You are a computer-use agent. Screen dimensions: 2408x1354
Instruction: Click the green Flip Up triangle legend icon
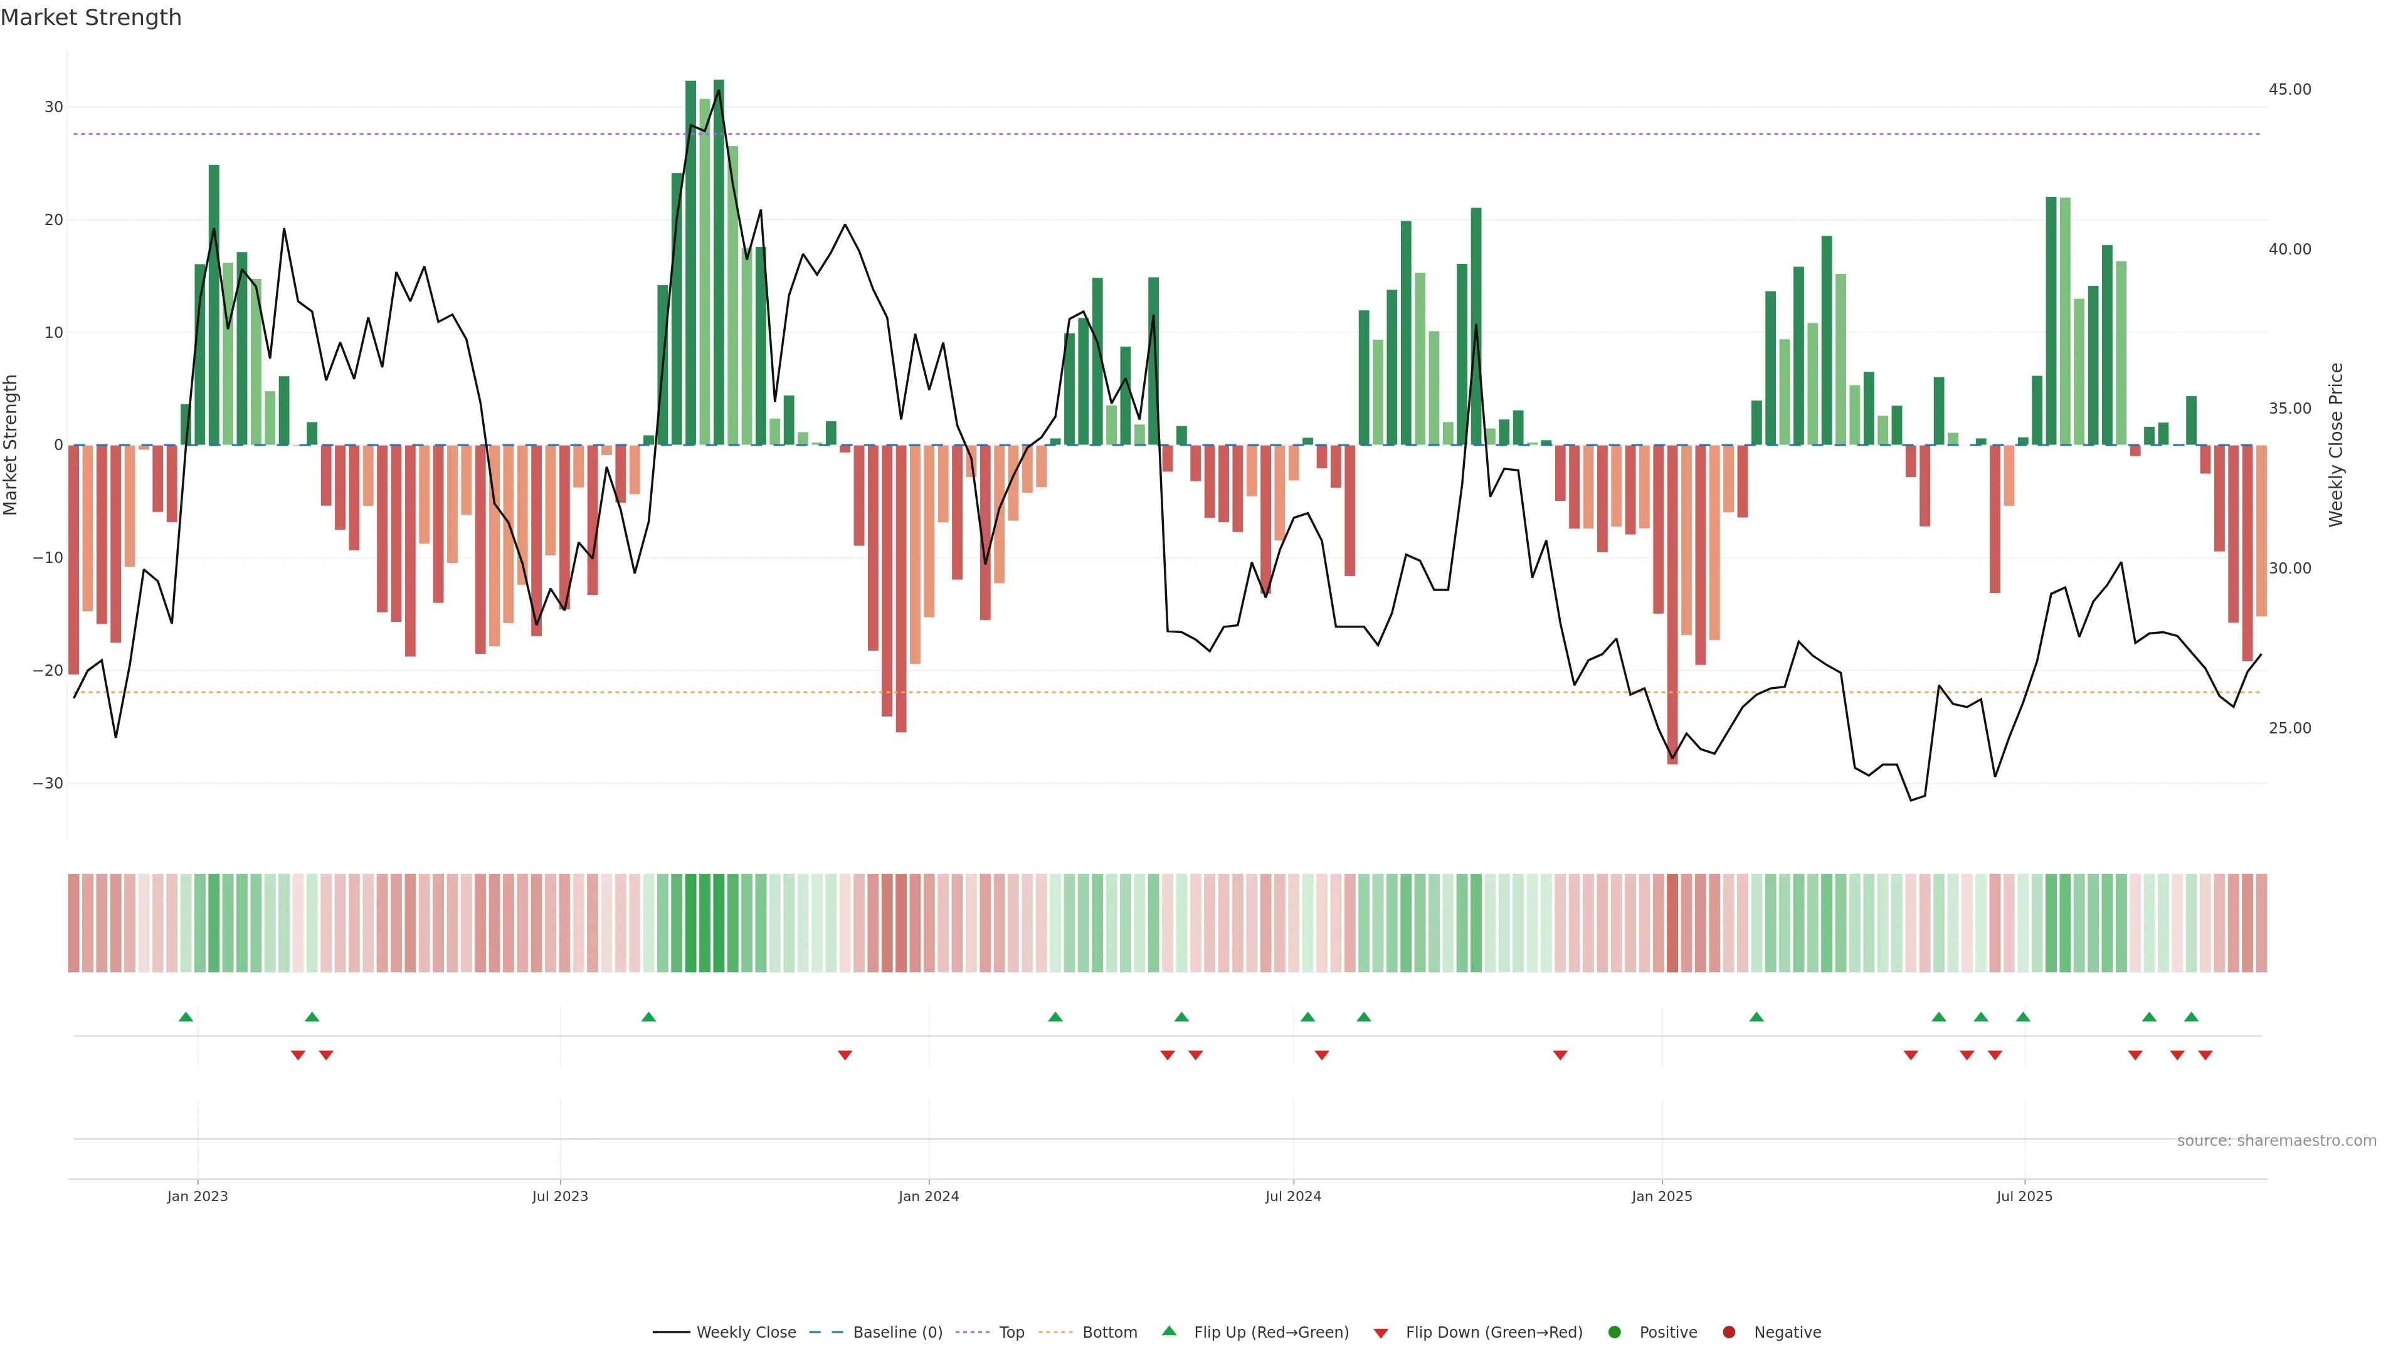(x=1168, y=1331)
